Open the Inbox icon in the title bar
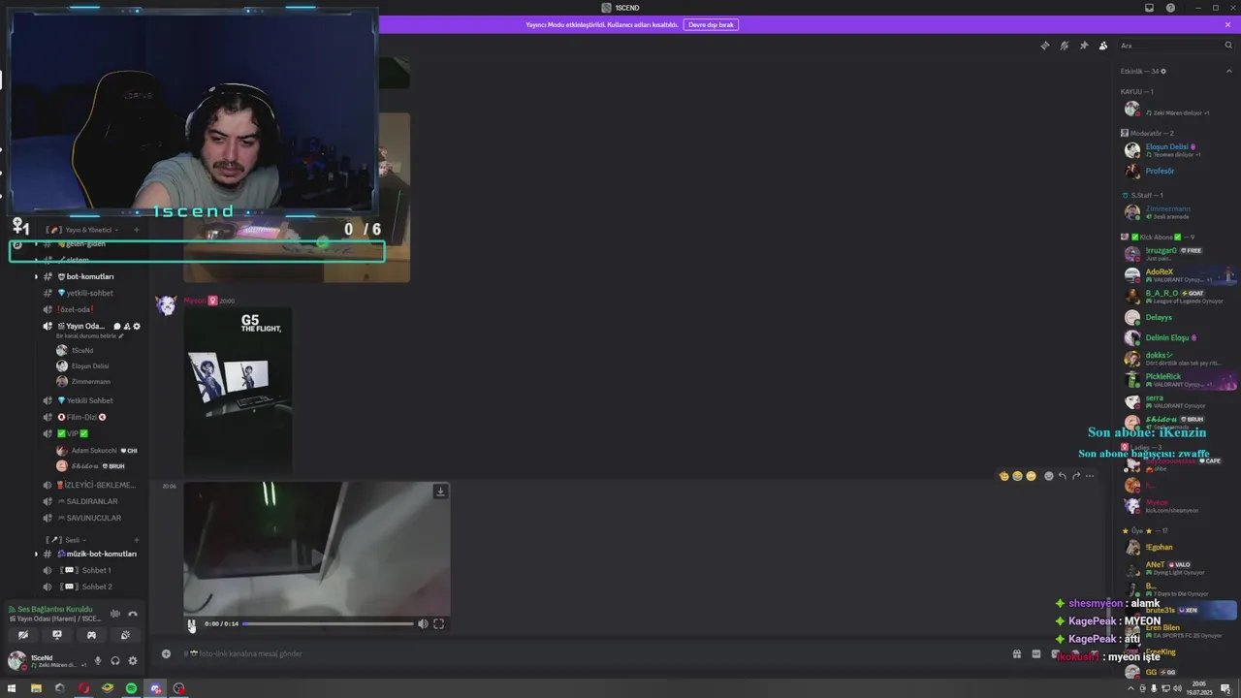 point(1149,8)
